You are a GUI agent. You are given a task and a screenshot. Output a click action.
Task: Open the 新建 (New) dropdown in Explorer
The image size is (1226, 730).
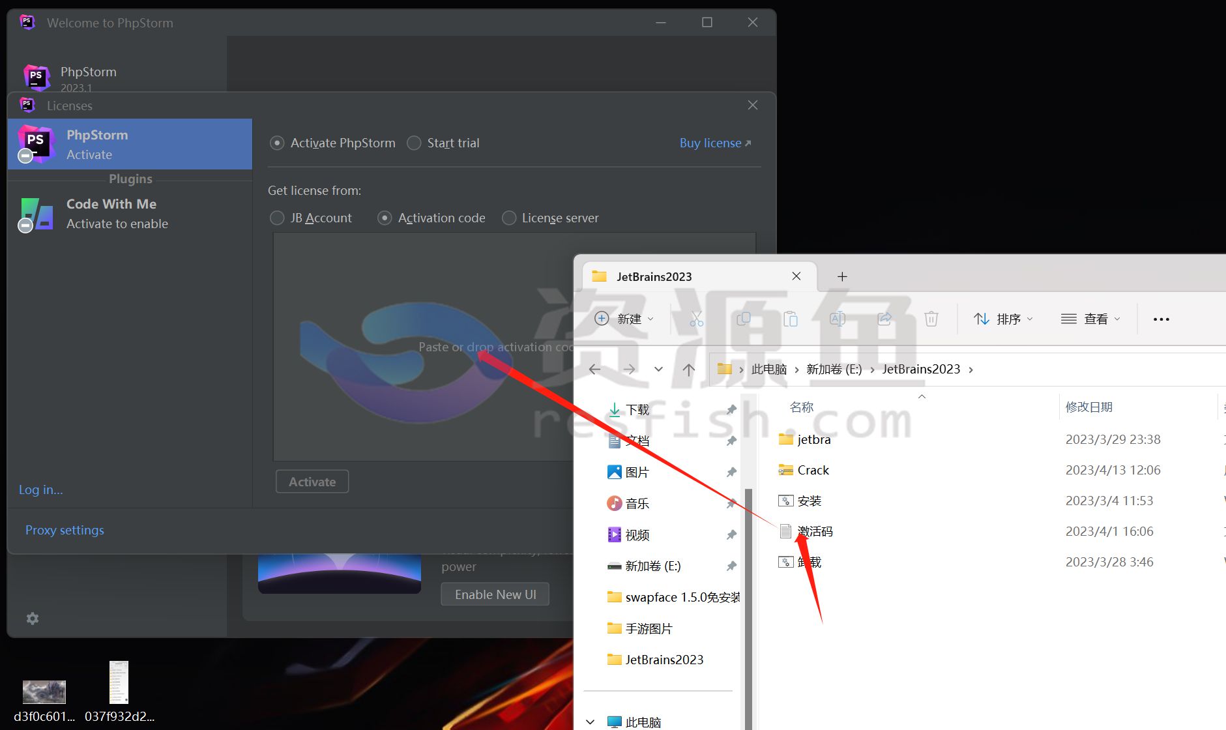624,319
